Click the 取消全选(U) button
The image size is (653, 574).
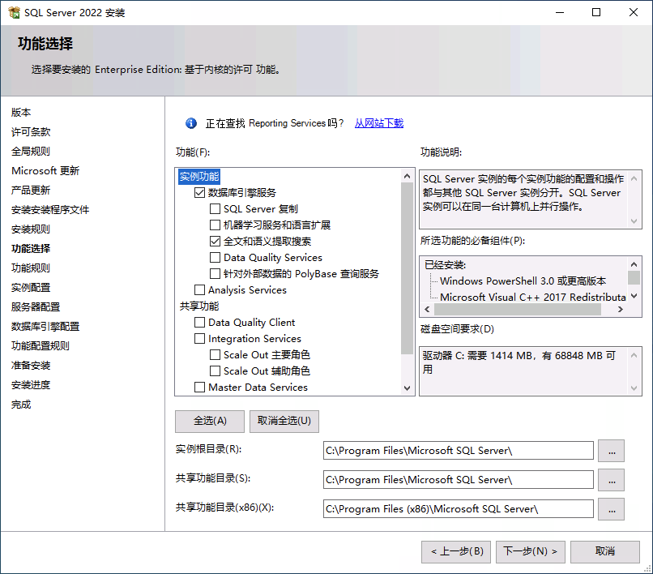285,421
